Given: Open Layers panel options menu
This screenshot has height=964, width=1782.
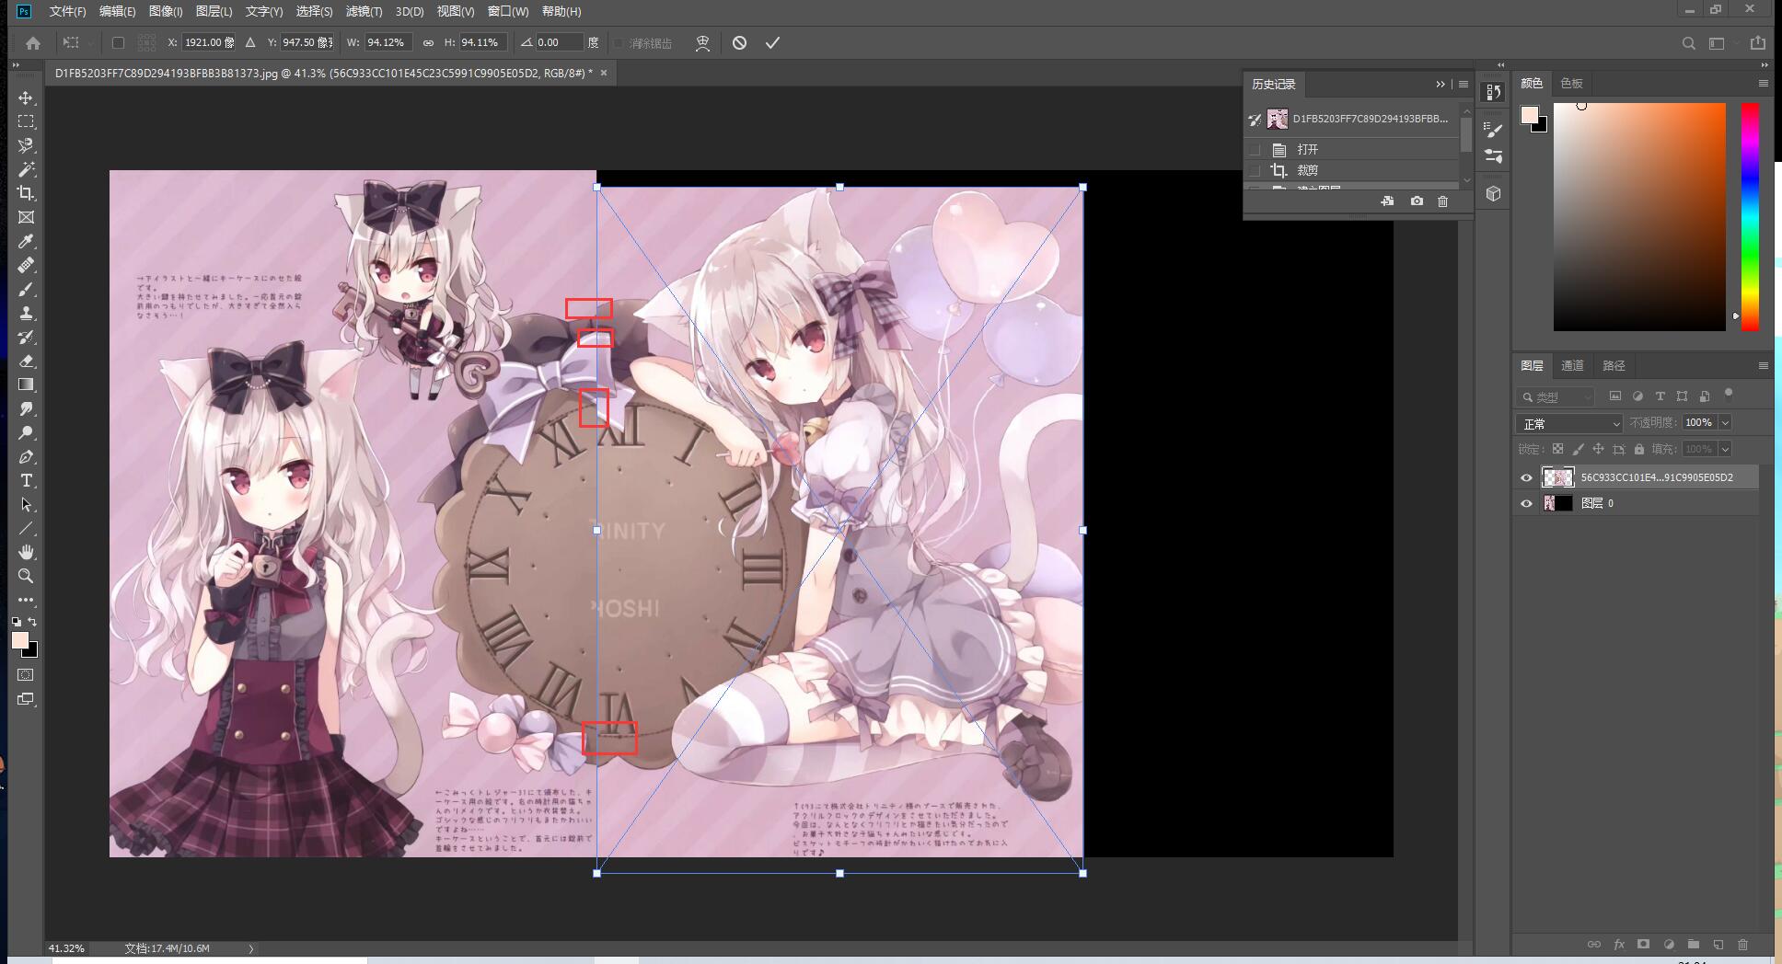Looking at the screenshot, I should [x=1763, y=365].
